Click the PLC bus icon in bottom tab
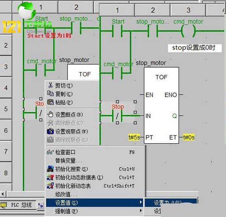Image resolution: width=226 pixels, height=217 pixels. [3, 205]
